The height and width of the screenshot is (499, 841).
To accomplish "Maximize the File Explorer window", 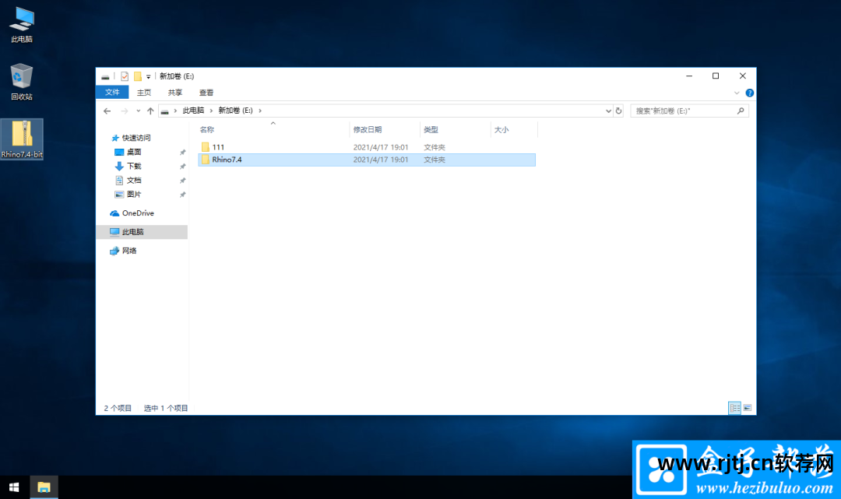I will point(716,76).
